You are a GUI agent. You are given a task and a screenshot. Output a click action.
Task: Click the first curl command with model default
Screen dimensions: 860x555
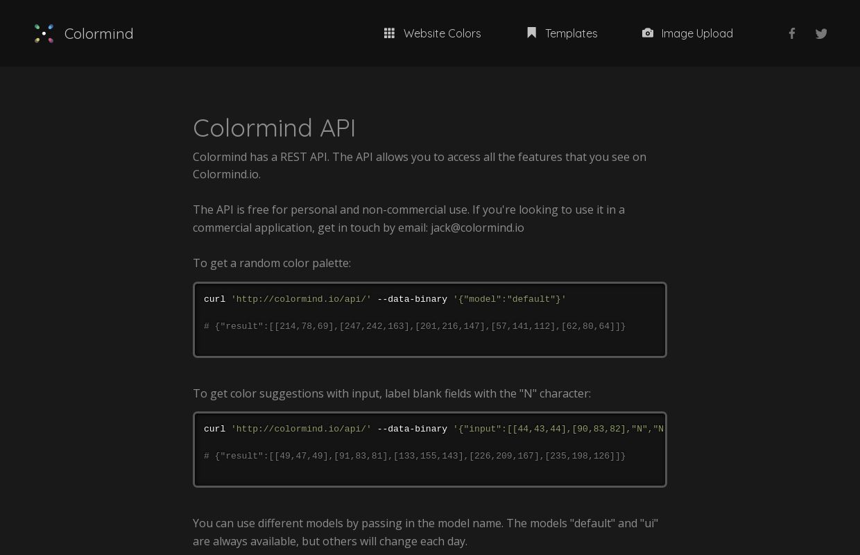tap(385, 299)
